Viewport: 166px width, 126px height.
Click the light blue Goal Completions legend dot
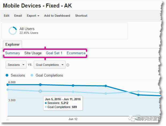32,75
